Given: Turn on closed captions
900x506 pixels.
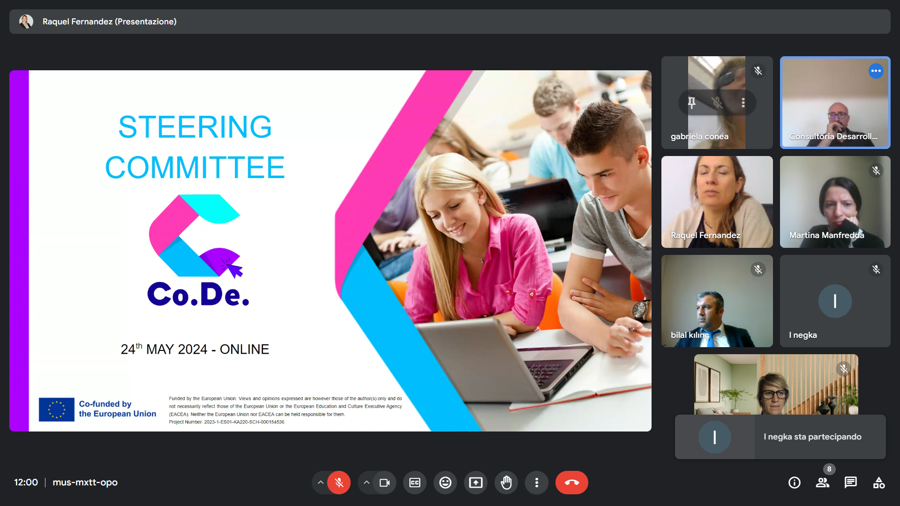Looking at the screenshot, I should [415, 483].
